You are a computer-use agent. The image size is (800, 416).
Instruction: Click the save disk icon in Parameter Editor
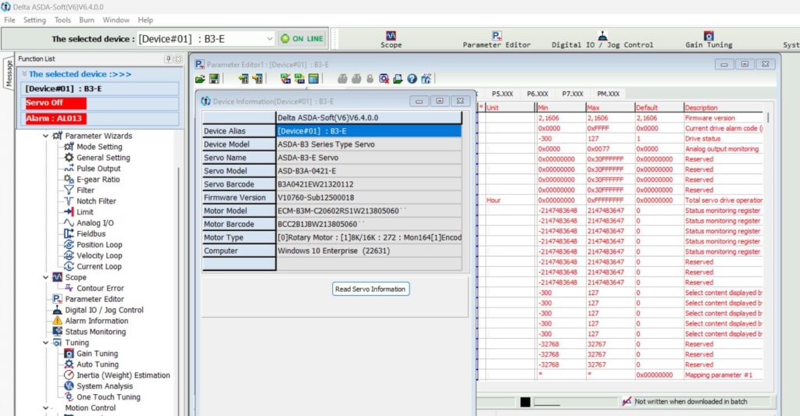(x=214, y=79)
